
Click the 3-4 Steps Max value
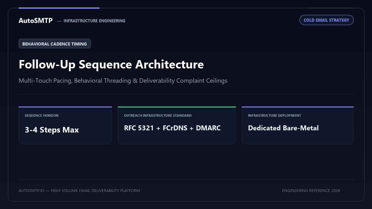coord(52,130)
